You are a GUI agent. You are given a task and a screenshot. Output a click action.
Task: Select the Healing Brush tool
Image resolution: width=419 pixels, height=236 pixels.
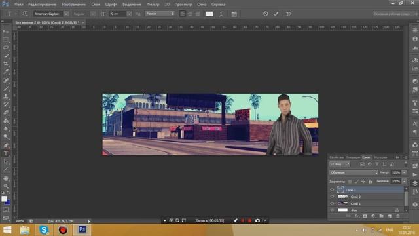6,80
